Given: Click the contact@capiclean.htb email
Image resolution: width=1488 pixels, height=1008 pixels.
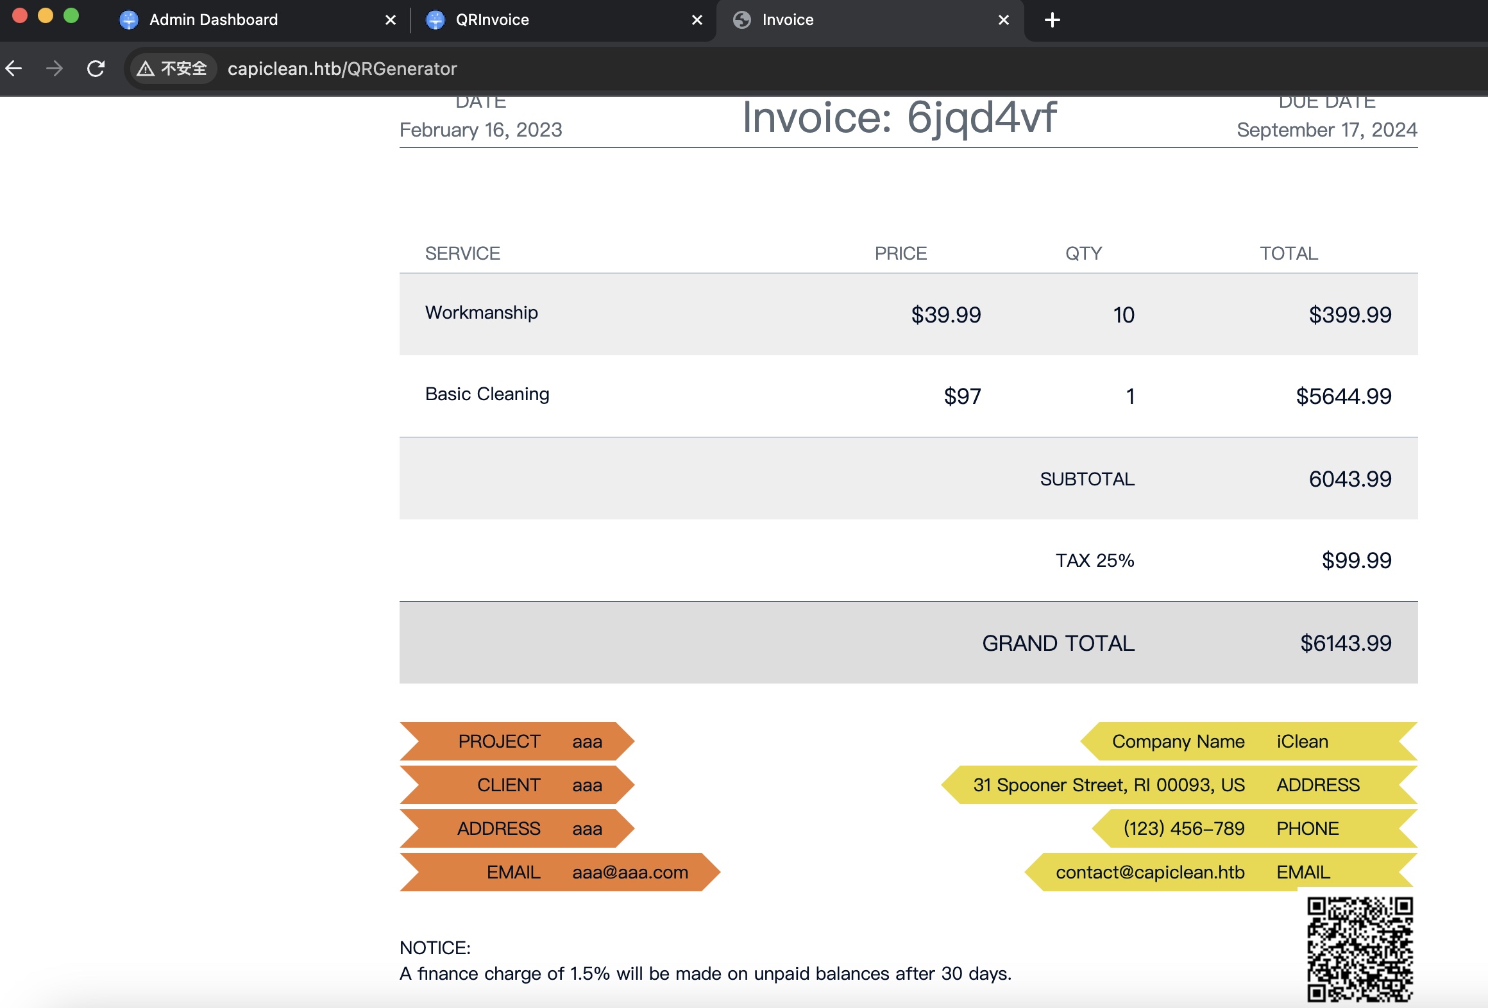Looking at the screenshot, I should pos(1149,872).
